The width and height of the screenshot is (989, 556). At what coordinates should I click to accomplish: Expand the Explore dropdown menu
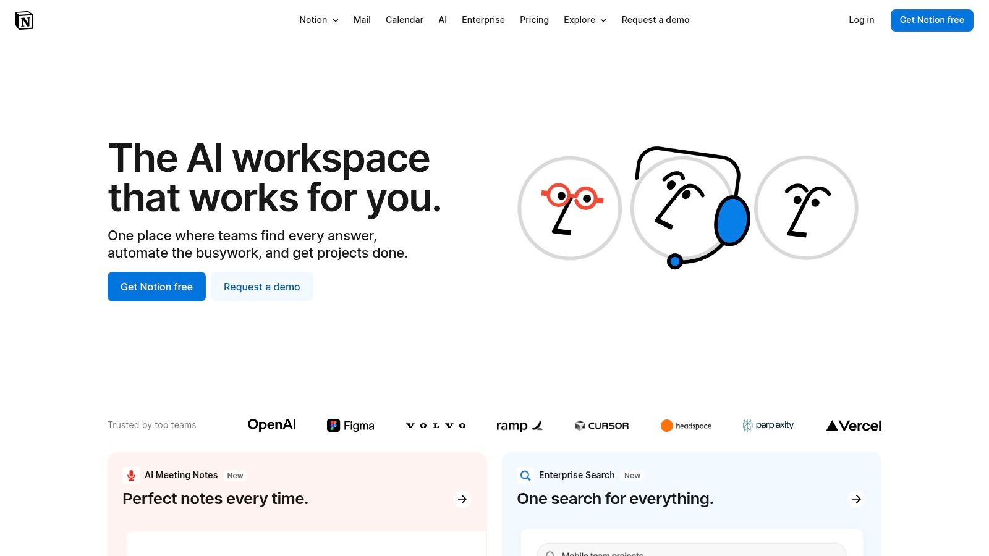tap(585, 20)
